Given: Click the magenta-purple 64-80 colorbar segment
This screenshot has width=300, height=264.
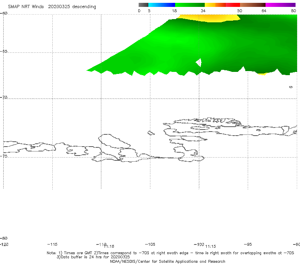Looking at the screenshot, I should pos(281,5).
